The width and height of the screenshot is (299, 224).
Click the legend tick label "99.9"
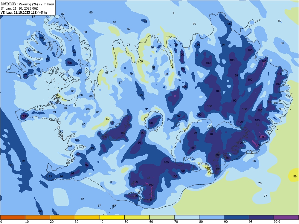click(277, 222)
